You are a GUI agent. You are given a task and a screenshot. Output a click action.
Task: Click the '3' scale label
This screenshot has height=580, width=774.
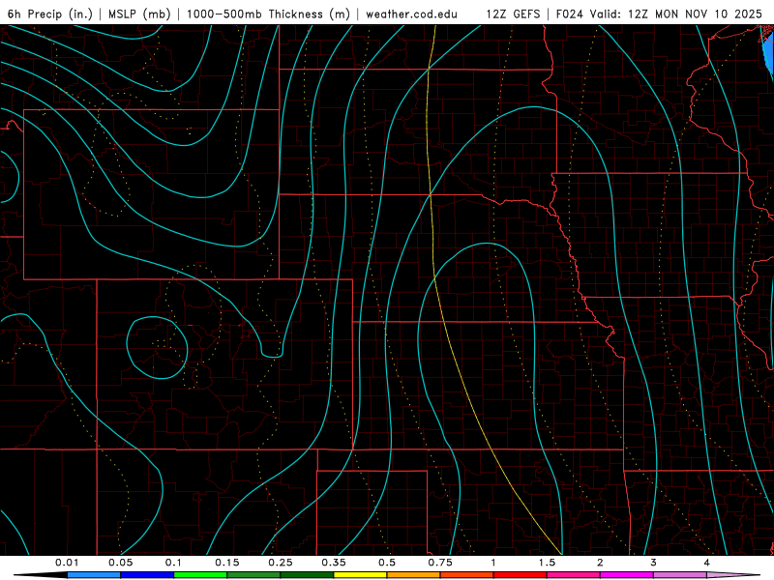(654, 563)
